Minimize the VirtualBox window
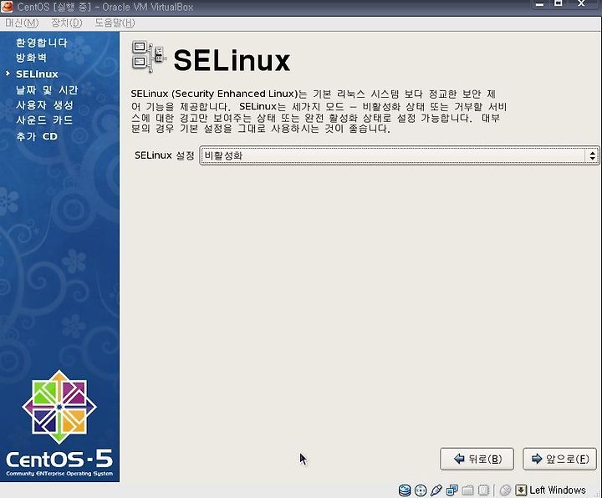This screenshot has height=498, width=602. pos(539,4)
